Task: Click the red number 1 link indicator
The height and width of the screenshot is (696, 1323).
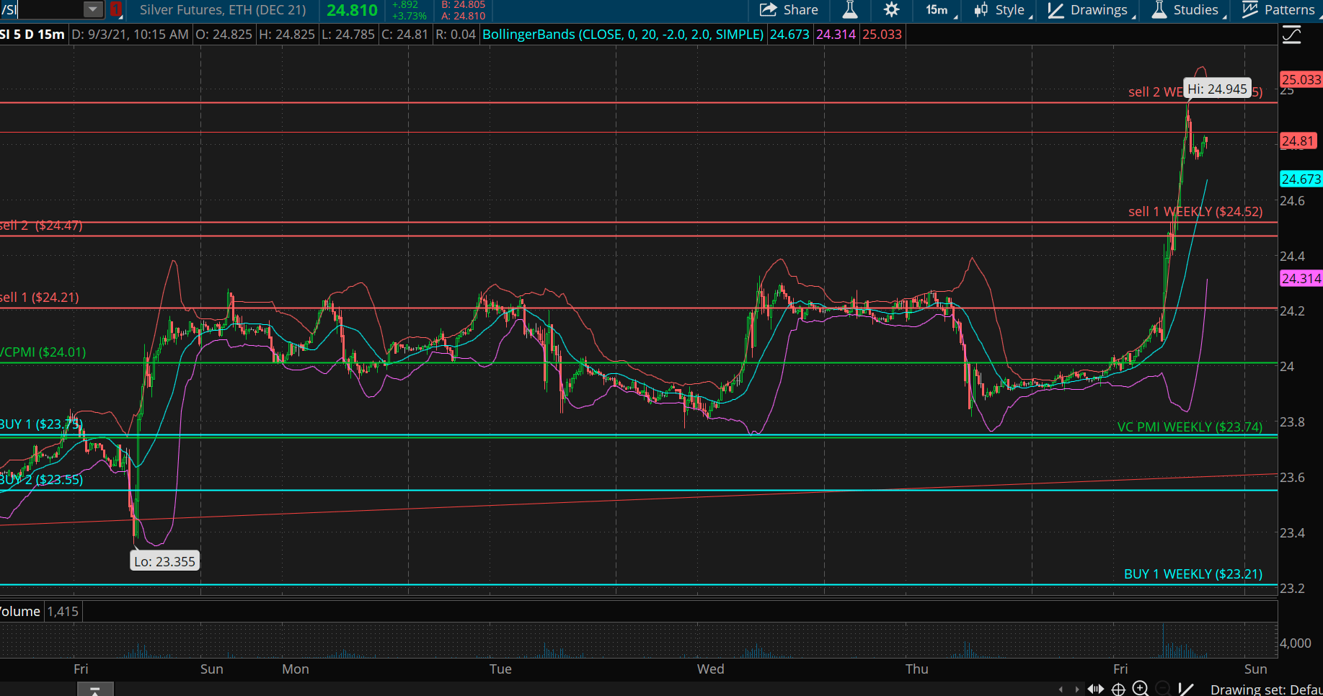Action: point(116,10)
